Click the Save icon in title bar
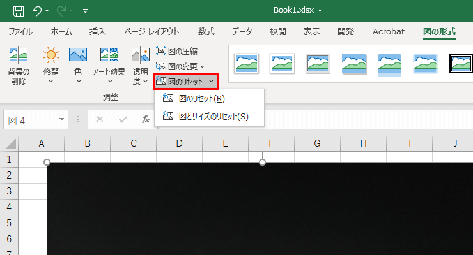 [19, 11]
